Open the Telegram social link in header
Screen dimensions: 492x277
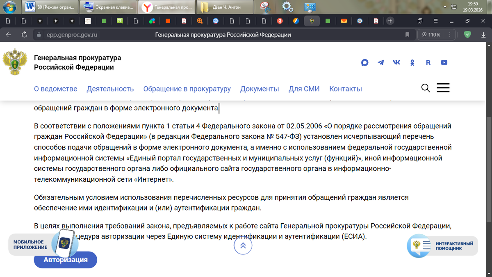pos(381,62)
